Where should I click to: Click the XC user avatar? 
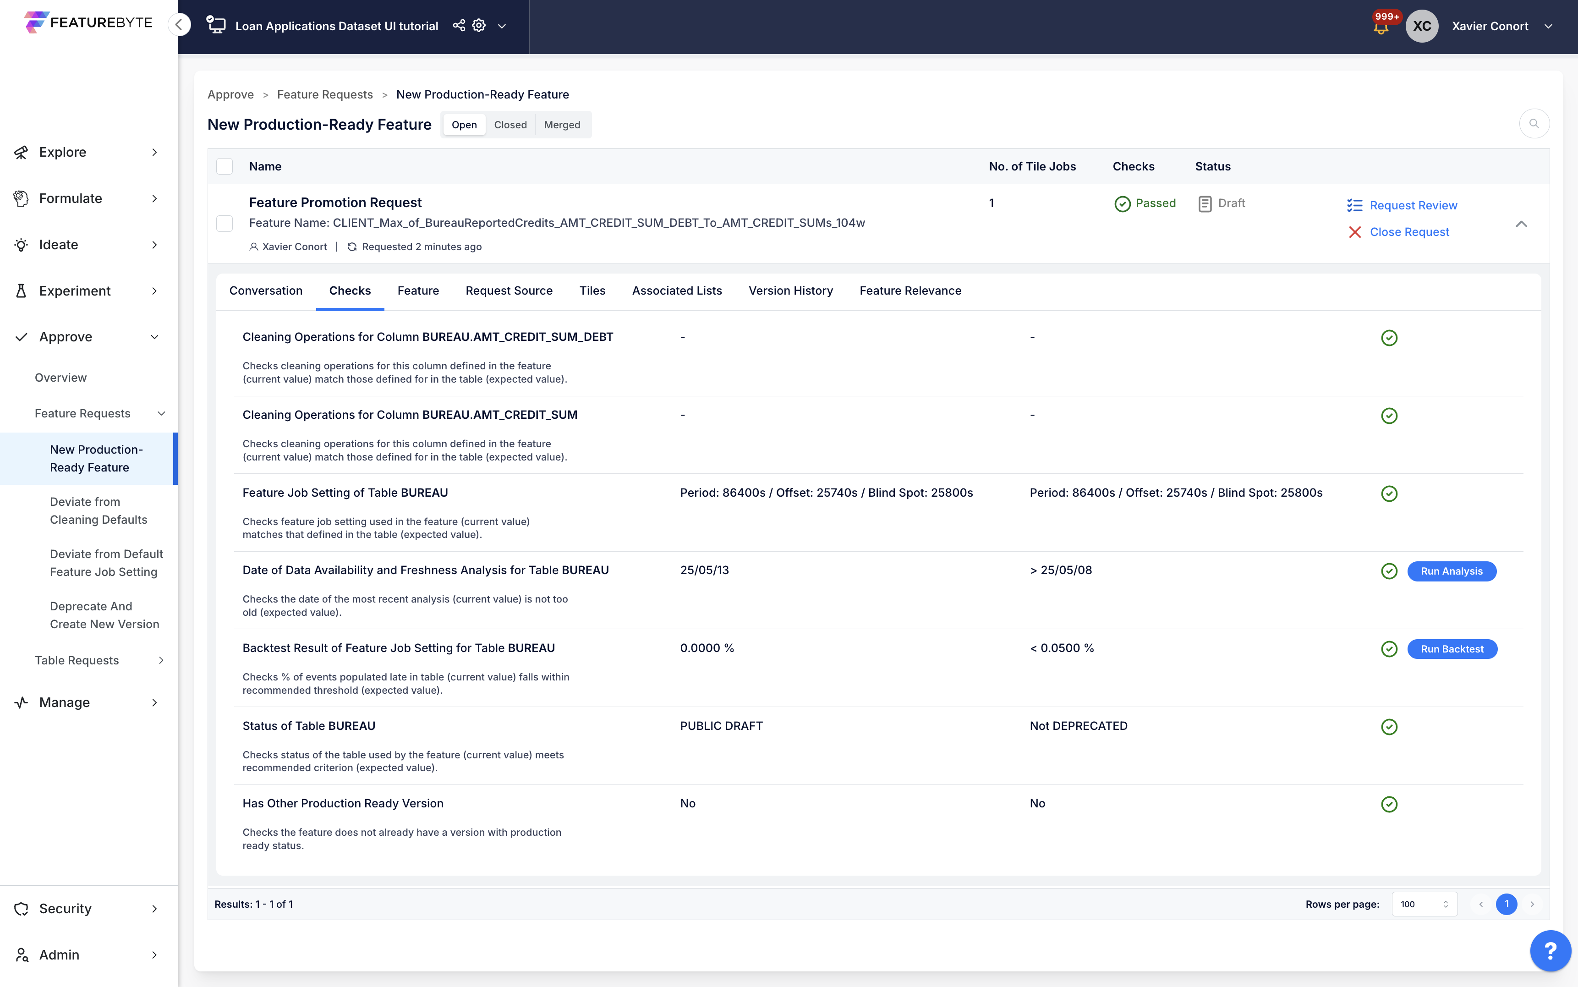pyautogui.click(x=1422, y=26)
